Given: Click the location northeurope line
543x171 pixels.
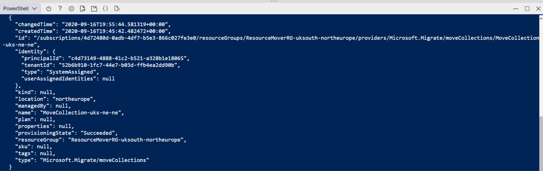Looking at the screenshot, I should point(55,99).
